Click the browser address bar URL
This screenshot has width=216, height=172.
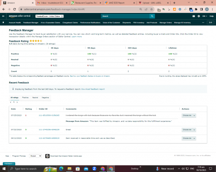coord(54,9)
